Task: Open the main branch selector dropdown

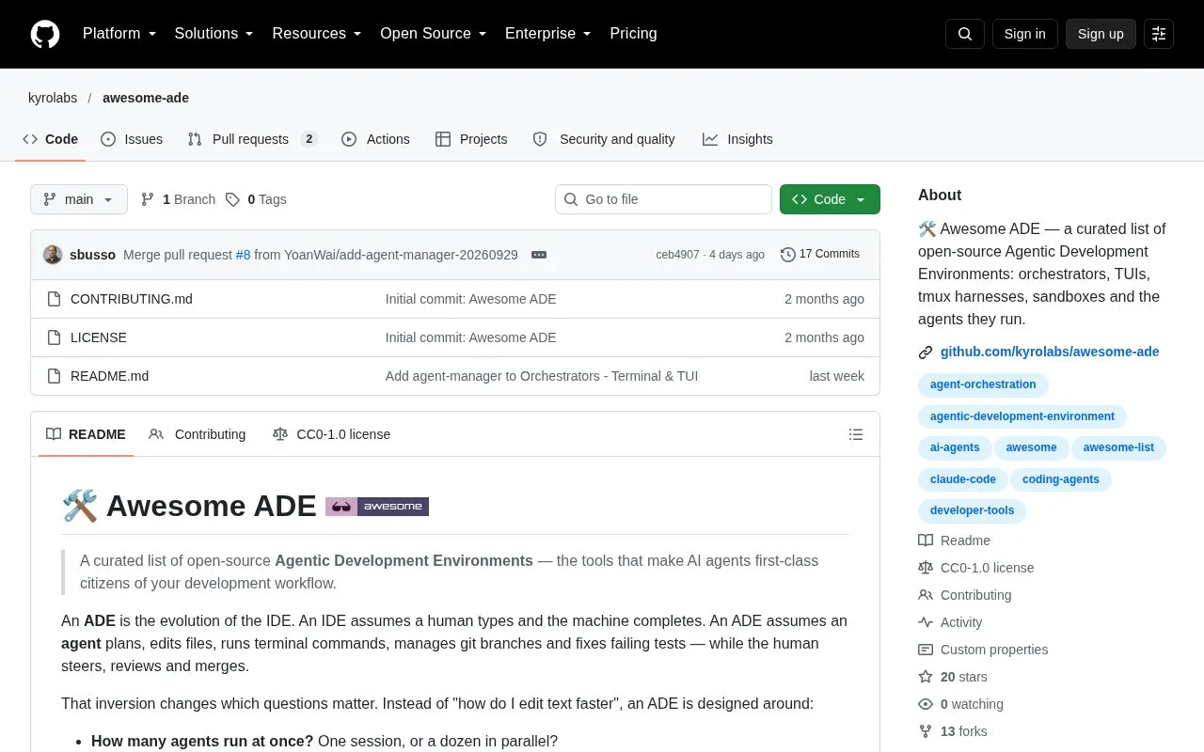Action: coord(79,199)
